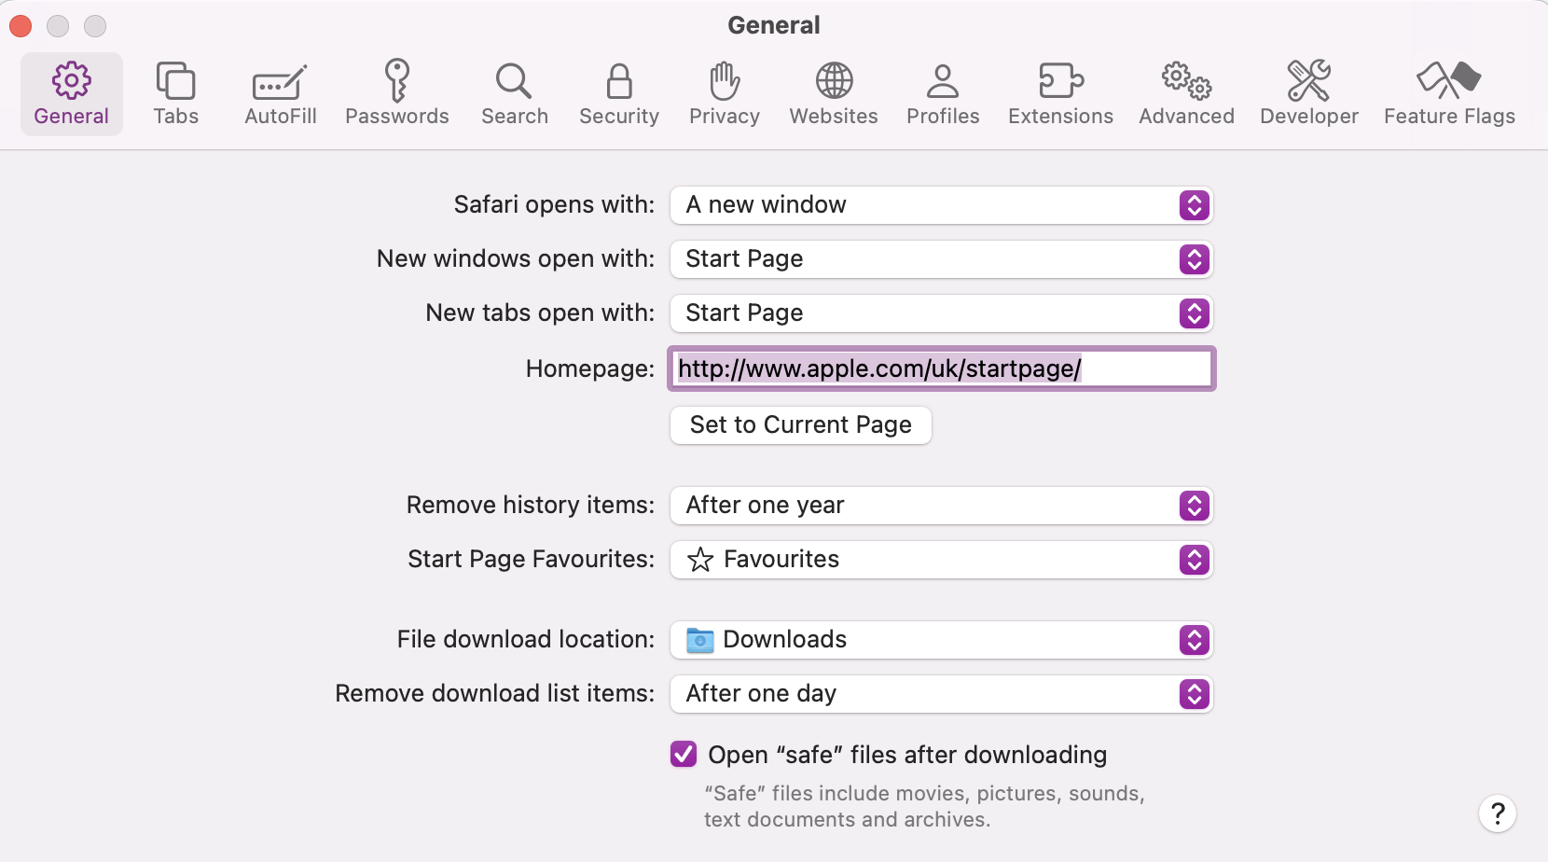Switch to the Extensions pane

click(1060, 93)
